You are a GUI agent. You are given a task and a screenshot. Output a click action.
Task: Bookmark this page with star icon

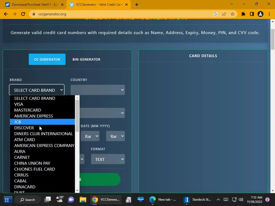tap(233, 14)
